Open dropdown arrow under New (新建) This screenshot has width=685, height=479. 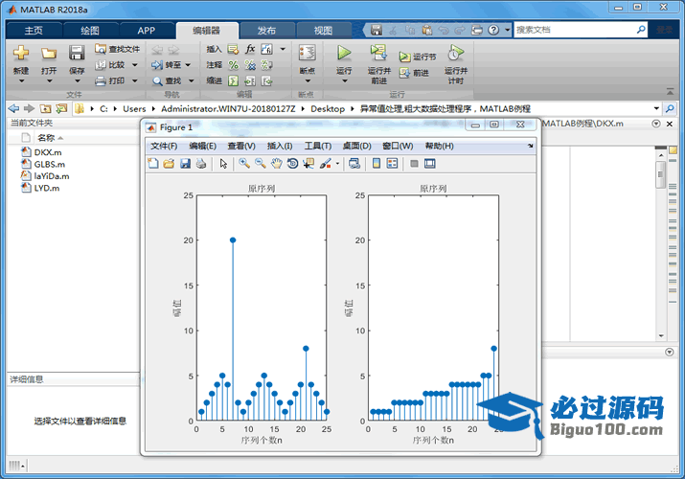(21, 81)
